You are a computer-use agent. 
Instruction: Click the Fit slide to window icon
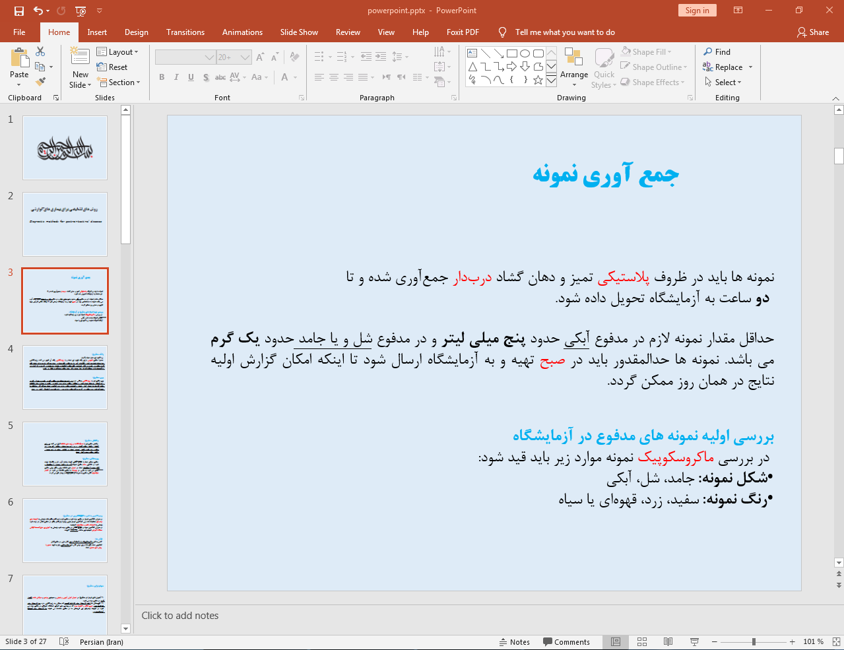[836, 641]
